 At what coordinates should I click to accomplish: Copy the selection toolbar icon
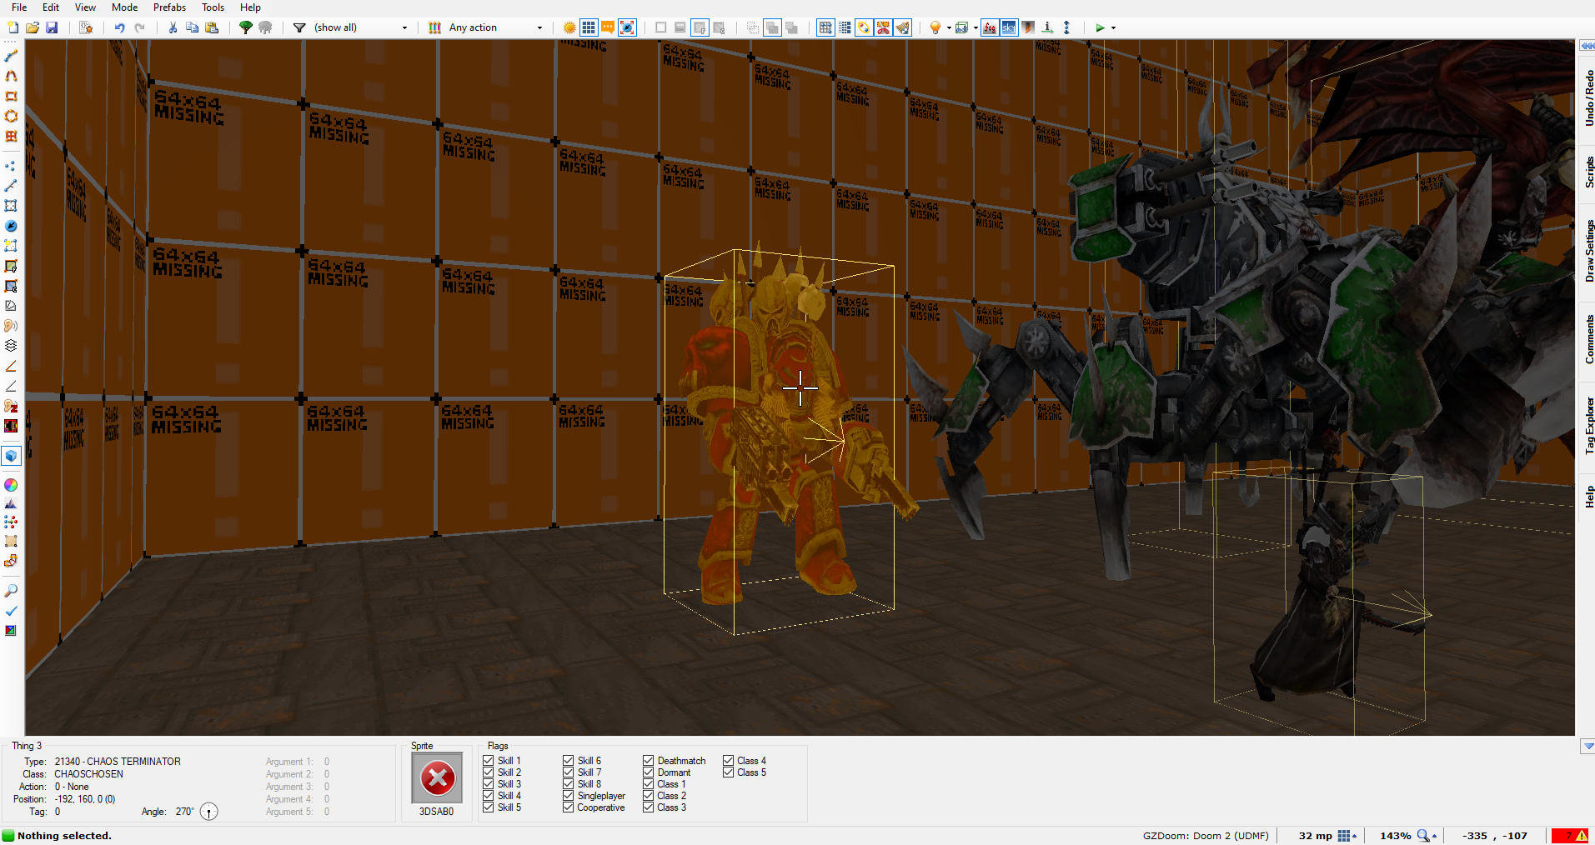tap(192, 27)
